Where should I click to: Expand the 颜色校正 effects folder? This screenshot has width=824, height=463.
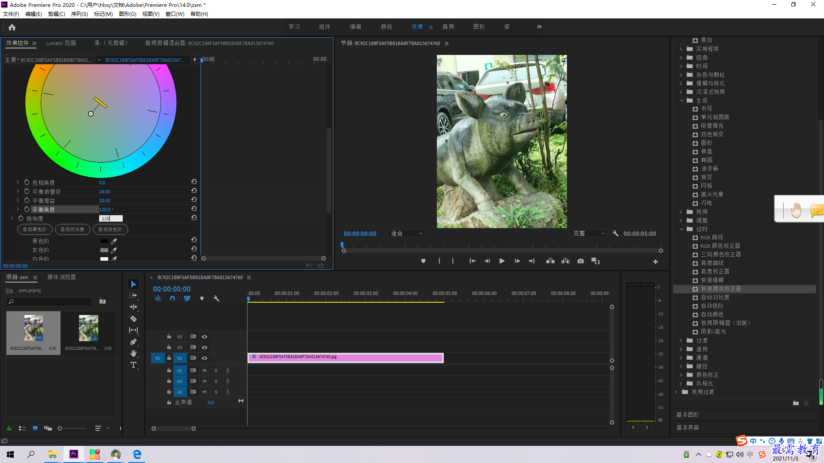[x=681, y=375]
